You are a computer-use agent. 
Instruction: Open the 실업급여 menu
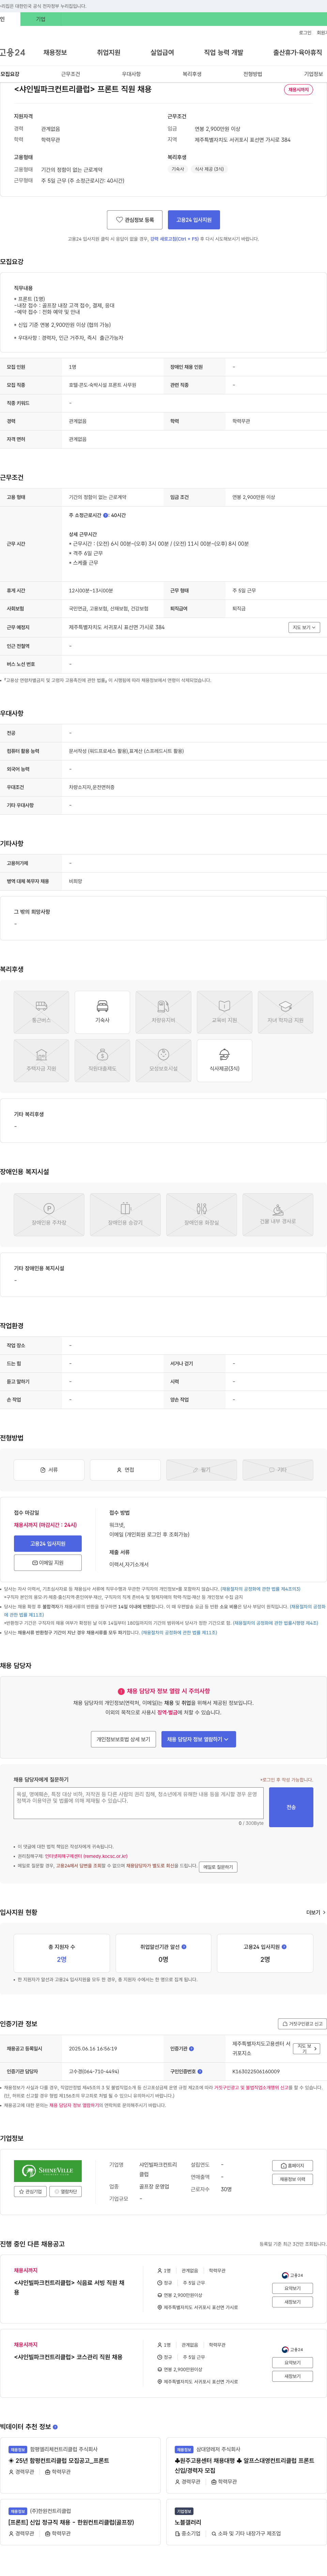pos(162,52)
